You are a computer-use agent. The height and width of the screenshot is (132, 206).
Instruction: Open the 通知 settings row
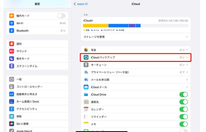37,44
